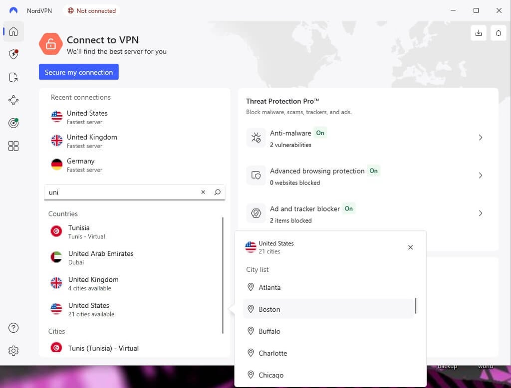Screen dimensions: 511x388
Task: Click '21 cities' text in popup
Action: 269,251
